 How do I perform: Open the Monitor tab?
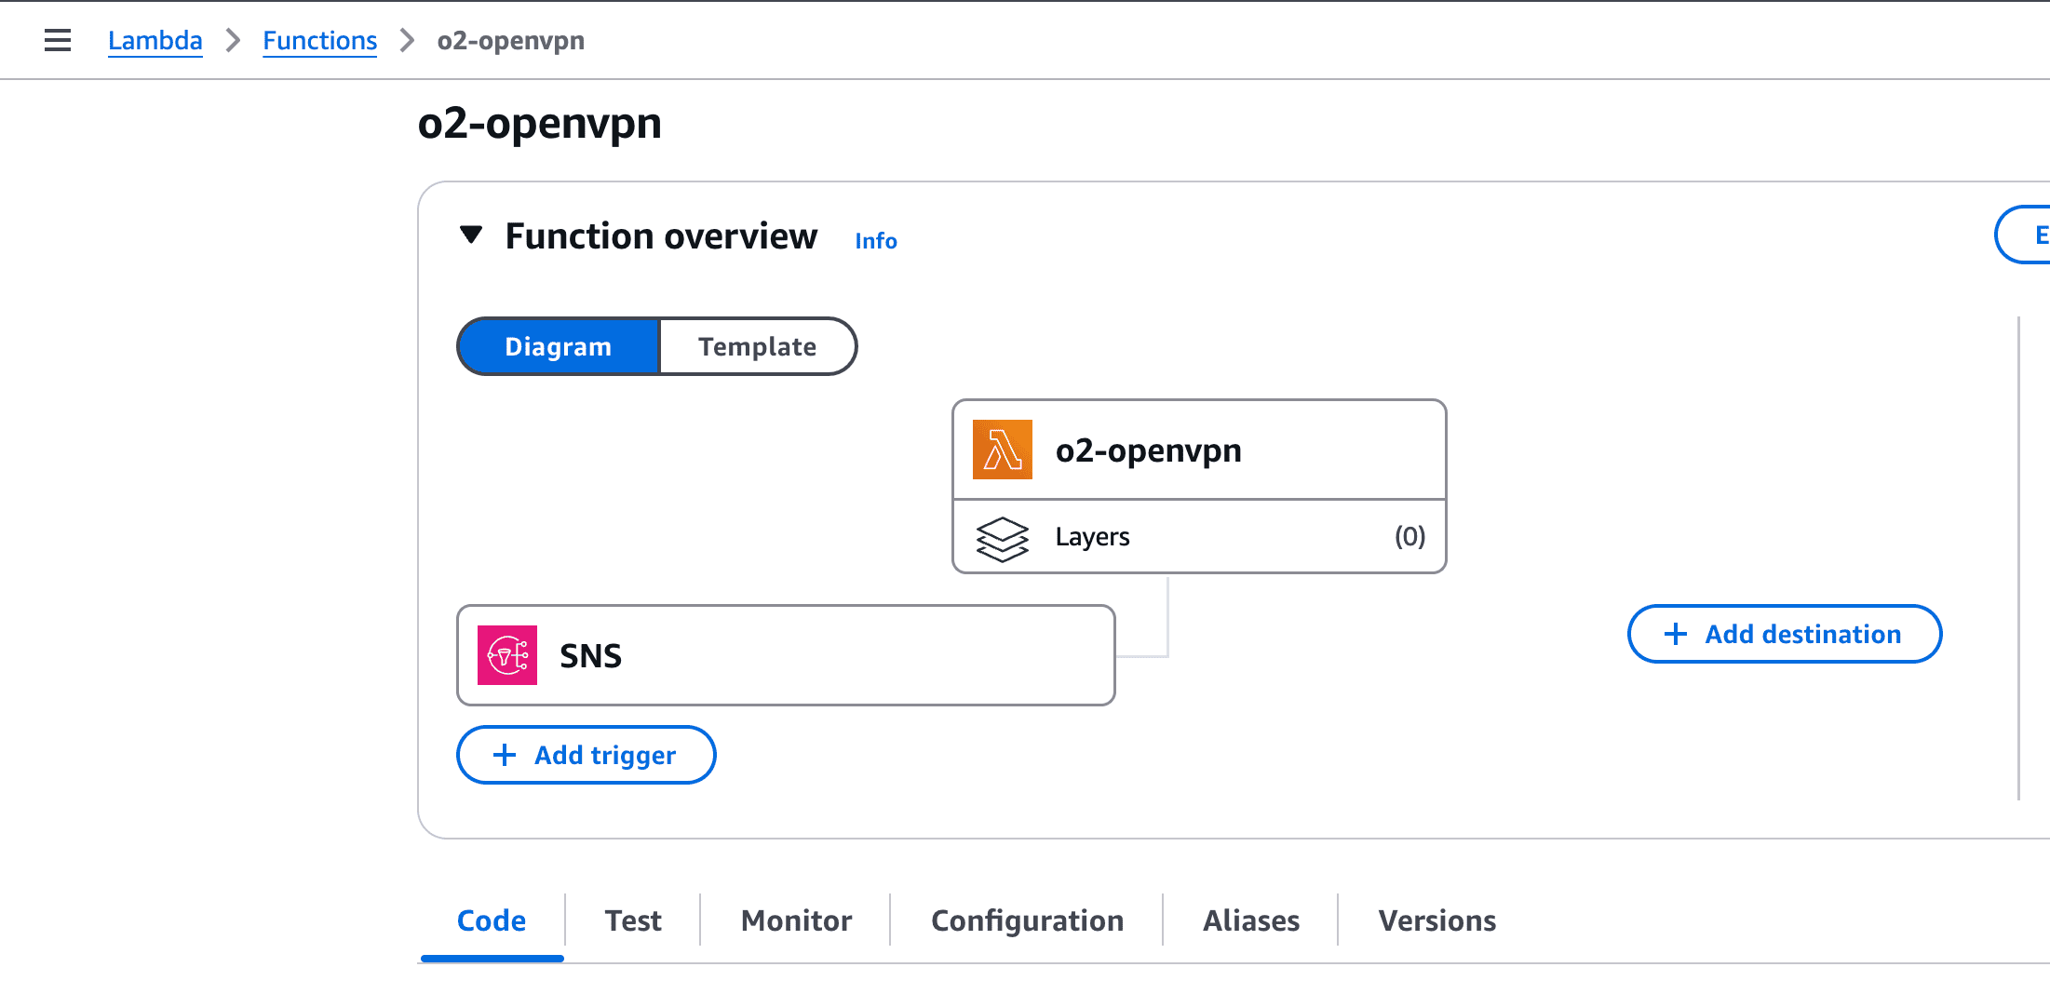coord(795,920)
